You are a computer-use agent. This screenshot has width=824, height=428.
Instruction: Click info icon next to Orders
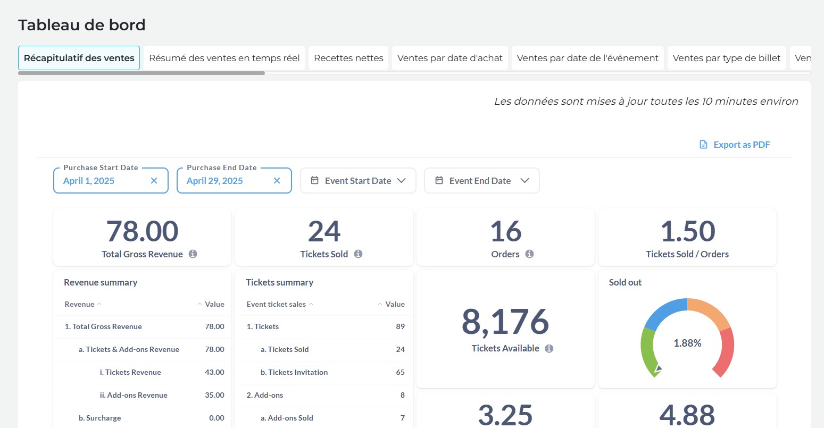pyautogui.click(x=529, y=254)
